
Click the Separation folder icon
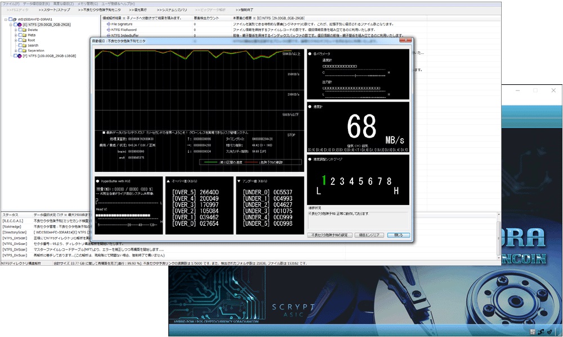(24, 51)
